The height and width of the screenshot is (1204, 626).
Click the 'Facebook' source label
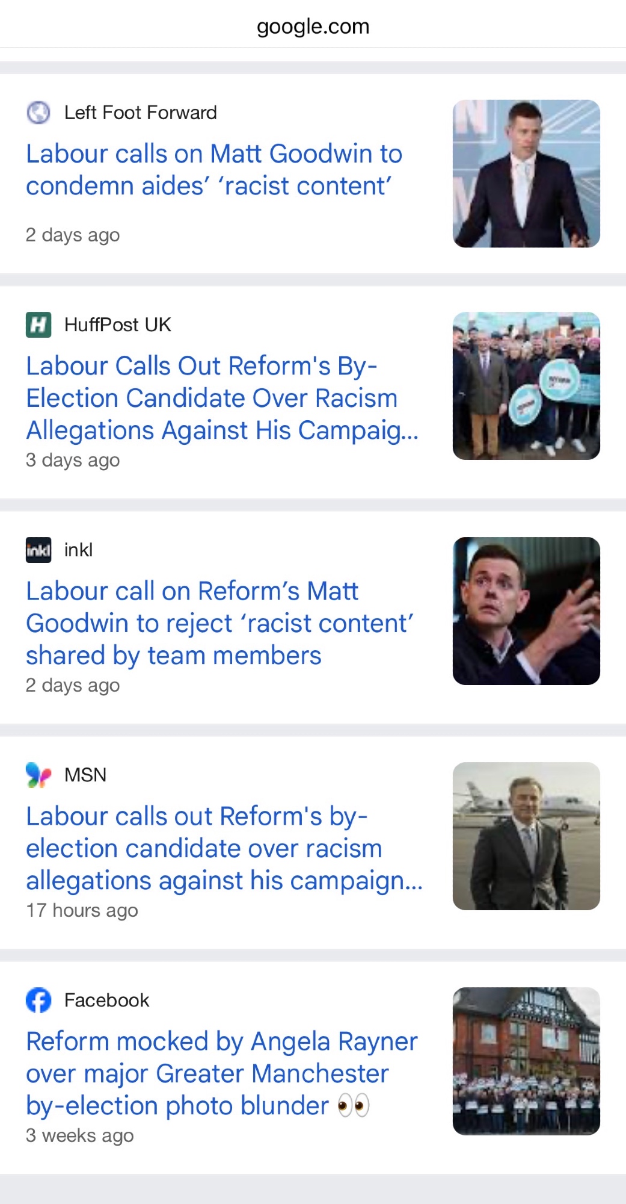[x=106, y=1000]
